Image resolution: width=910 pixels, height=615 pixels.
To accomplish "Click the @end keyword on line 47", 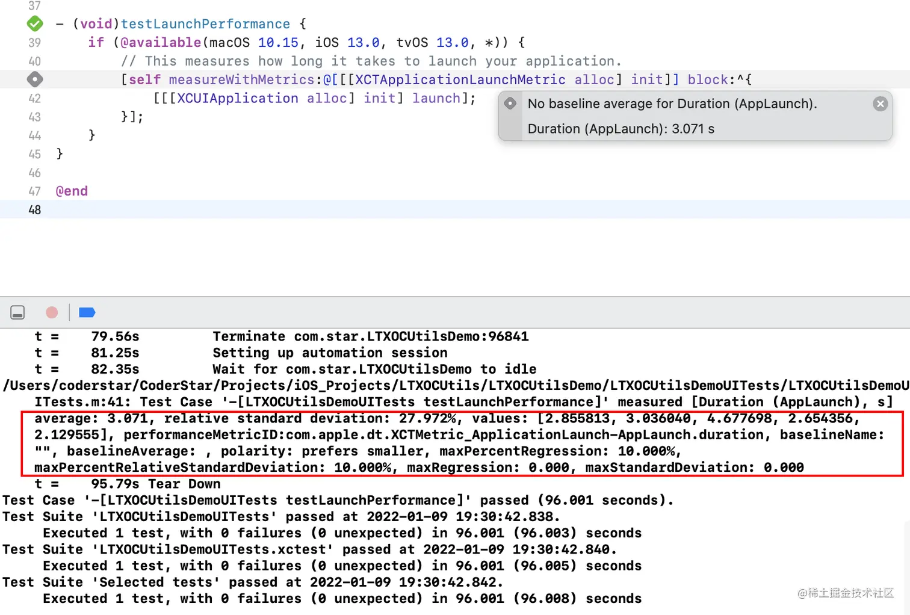I will click(72, 191).
